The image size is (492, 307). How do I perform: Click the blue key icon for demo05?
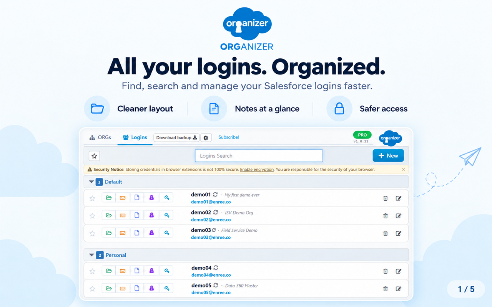click(166, 288)
